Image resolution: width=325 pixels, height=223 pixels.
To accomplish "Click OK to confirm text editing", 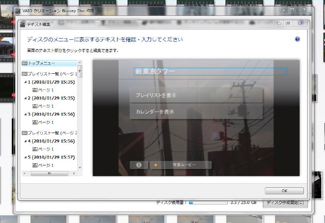I will tap(284, 191).
